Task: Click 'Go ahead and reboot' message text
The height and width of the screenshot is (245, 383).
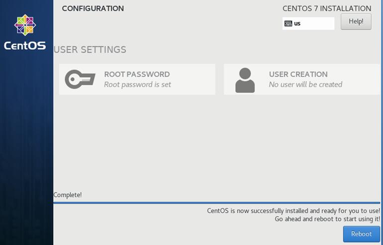Action: (327, 219)
